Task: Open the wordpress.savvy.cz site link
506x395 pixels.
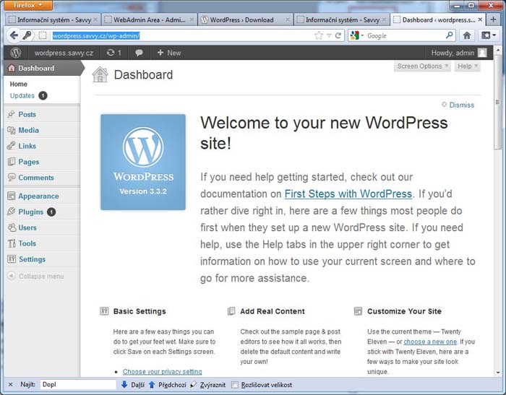Action: point(64,53)
